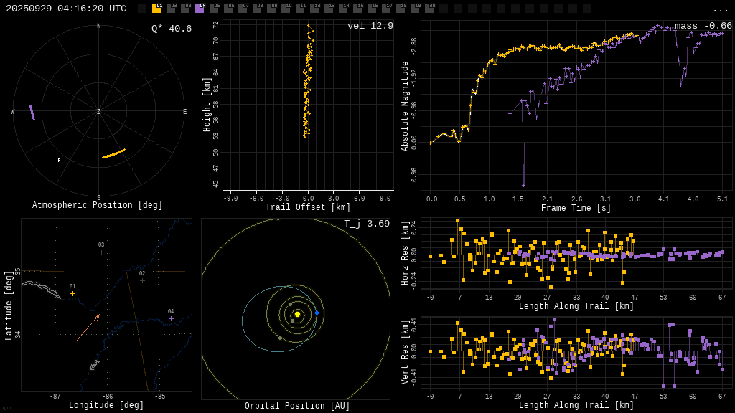Toggle the yellow station 01 box
735x413 pixels.
click(x=156, y=9)
